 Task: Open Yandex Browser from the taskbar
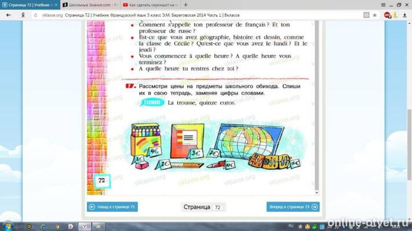[x=85, y=226]
